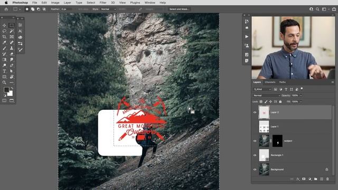
Task: Click the background color swatch
Action: coord(10,93)
